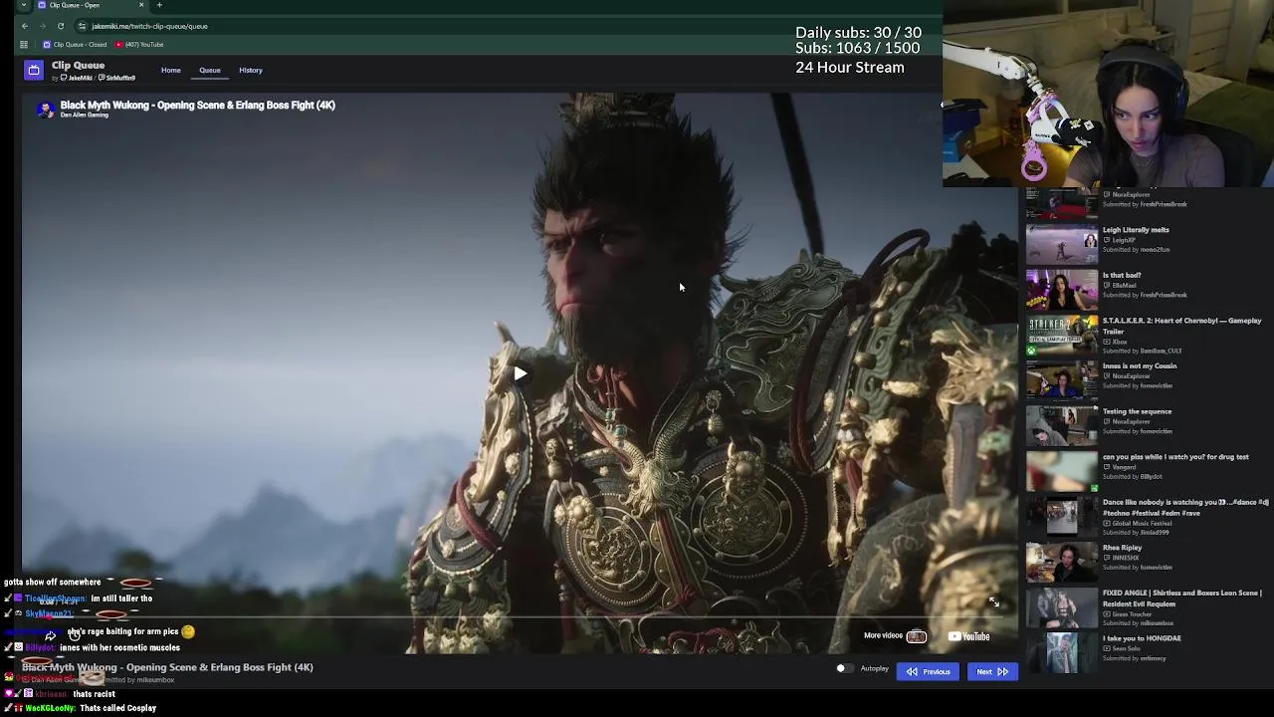Go to the Previous clip
The image size is (1274, 717).
928,671
